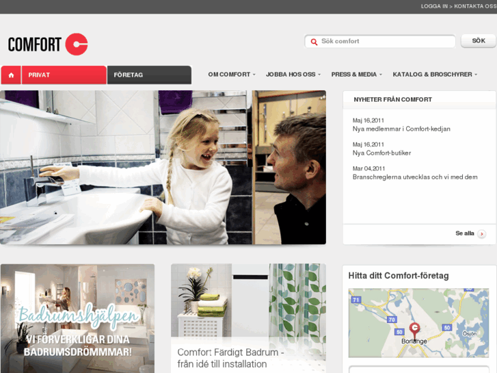This screenshot has width=497, height=373.
Task: Switch to the FÖRETAG tab
Action: 149,75
